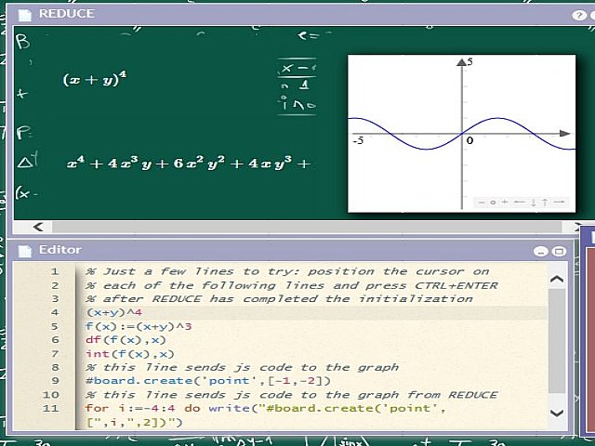Click comment '% this line sends js code to the graph'
The width and height of the screenshot is (595, 446).
point(242,367)
